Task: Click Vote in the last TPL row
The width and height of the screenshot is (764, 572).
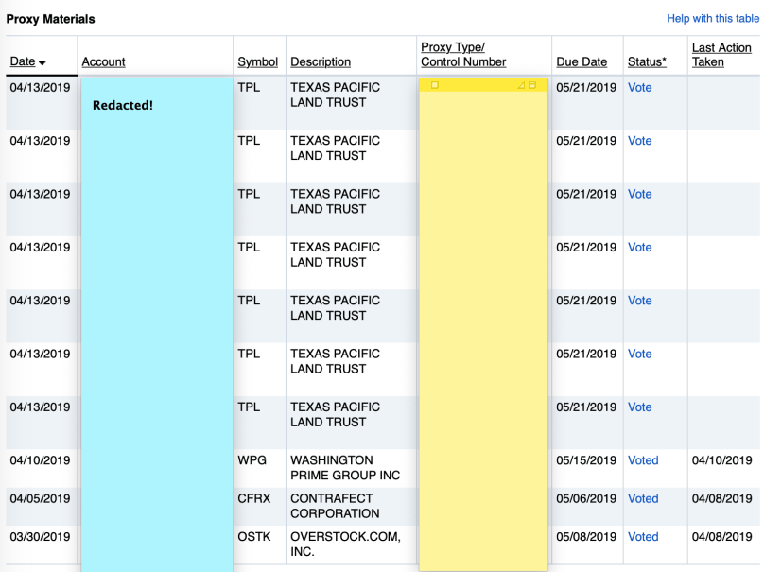Action: click(639, 407)
